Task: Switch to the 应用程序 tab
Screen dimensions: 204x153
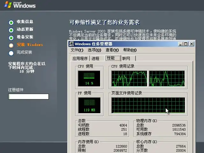Action: point(80,58)
